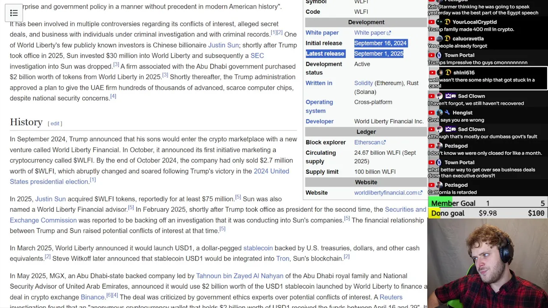Viewport: 548px width, 308px height.
Task: Click citation [4] after 'national security concerns'
Action: tap(113, 96)
